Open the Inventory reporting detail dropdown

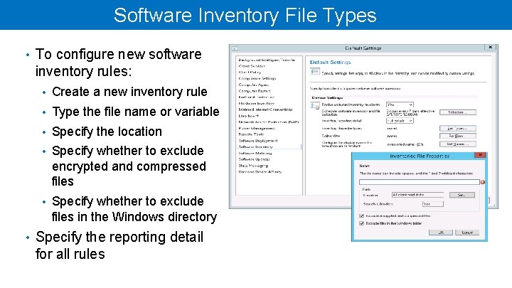[x=400, y=121]
